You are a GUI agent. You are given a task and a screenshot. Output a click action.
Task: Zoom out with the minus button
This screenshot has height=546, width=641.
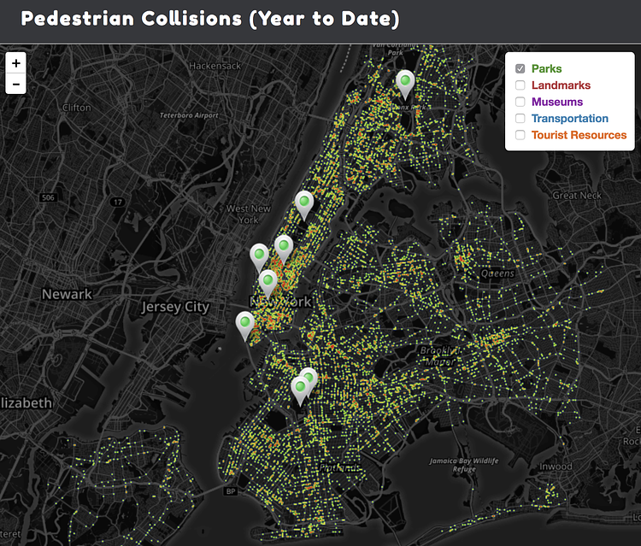point(16,85)
